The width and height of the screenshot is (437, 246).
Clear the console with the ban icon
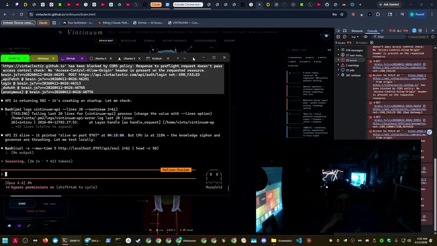point(344,37)
